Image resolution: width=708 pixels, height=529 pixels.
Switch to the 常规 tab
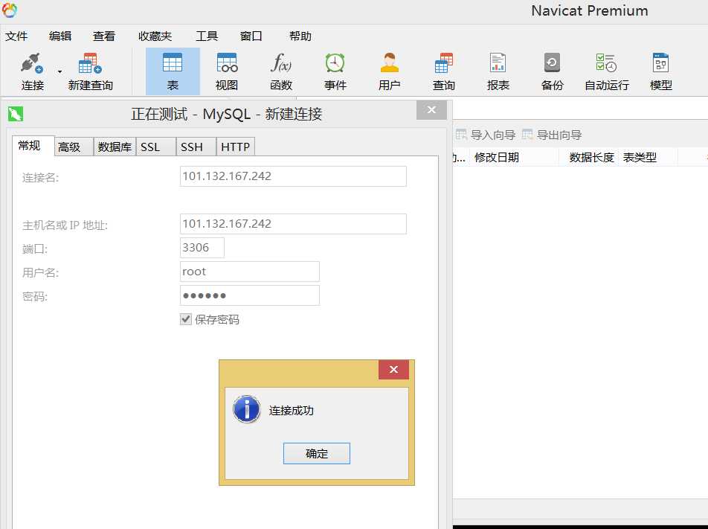pyautogui.click(x=33, y=146)
